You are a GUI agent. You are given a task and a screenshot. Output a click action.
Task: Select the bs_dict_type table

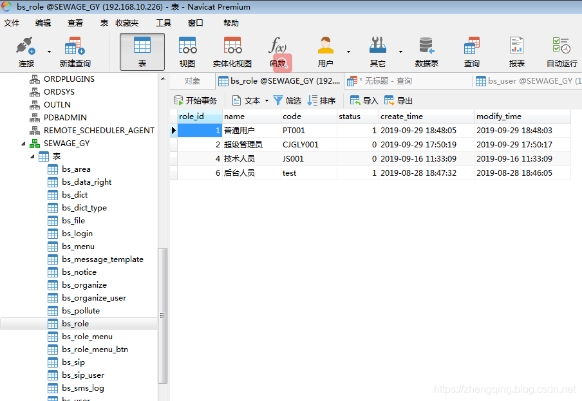[84, 208]
